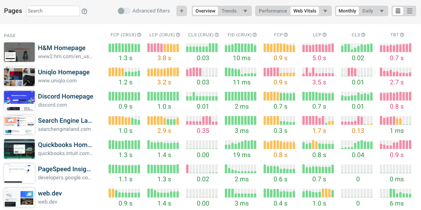Image resolution: width=421 pixels, height=210 pixels.
Task: Select Monthly interval
Action: 348,11
